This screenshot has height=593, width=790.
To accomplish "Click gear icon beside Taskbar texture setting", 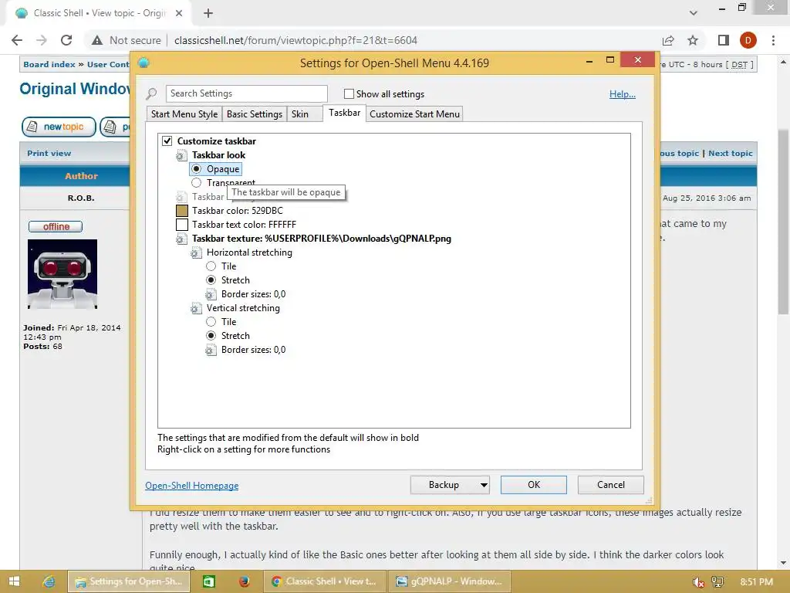I will [181, 239].
